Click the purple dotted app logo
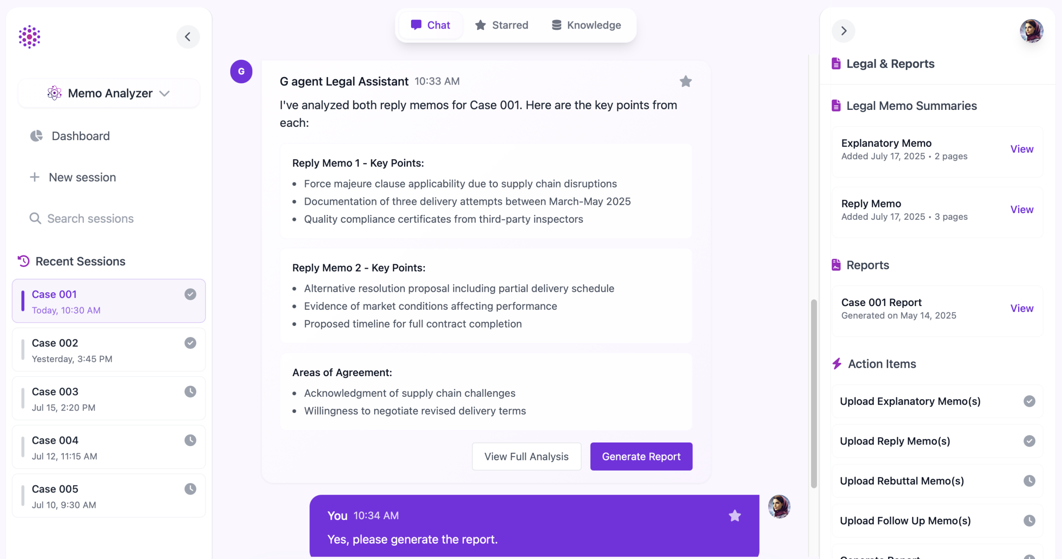 (x=29, y=37)
